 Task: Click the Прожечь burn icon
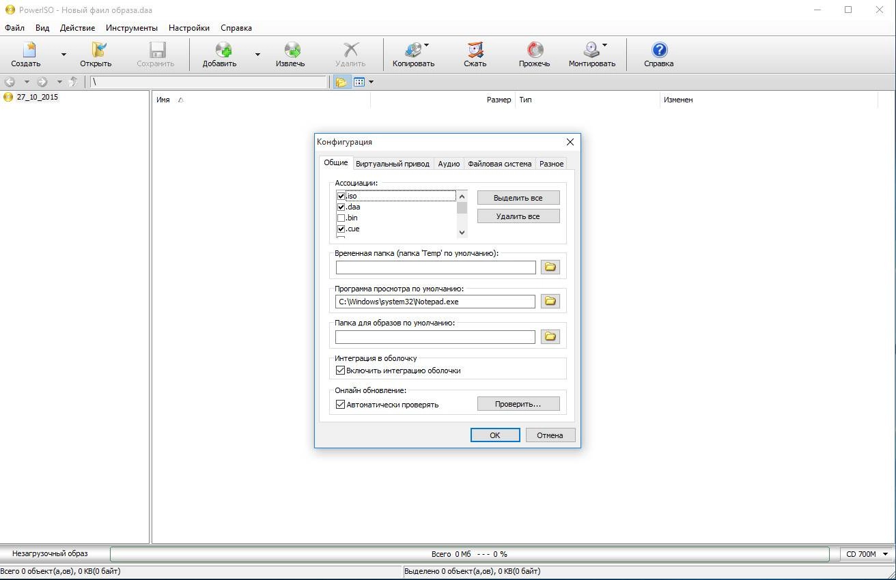pos(535,50)
